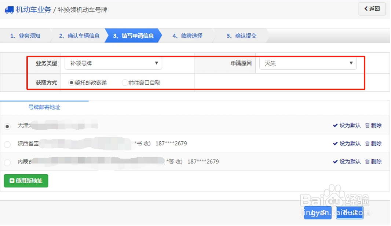Image resolution: width=391 pixels, height=226 pixels.
Task: Delete the 内蒙古 address
Action: pos(373,162)
